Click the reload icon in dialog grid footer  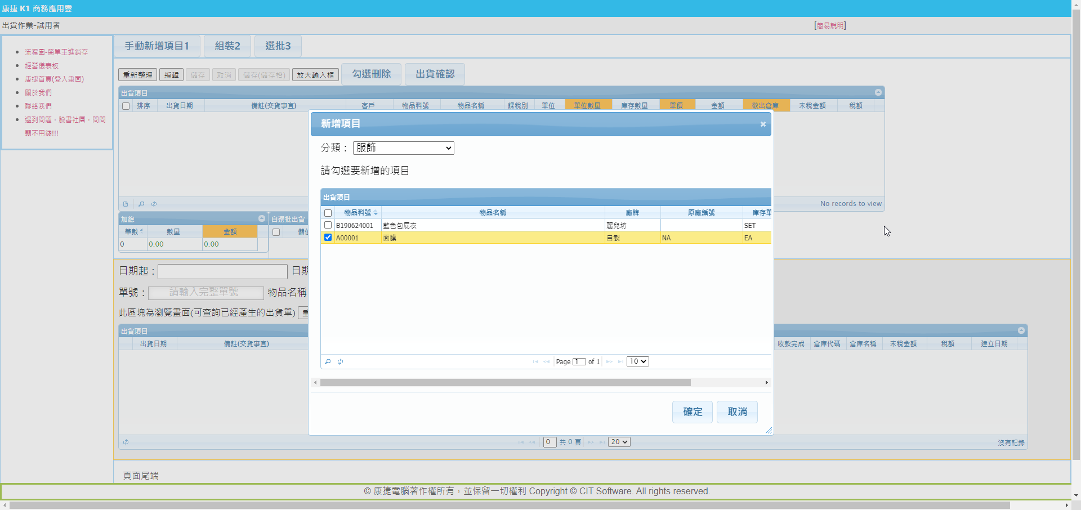click(341, 361)
